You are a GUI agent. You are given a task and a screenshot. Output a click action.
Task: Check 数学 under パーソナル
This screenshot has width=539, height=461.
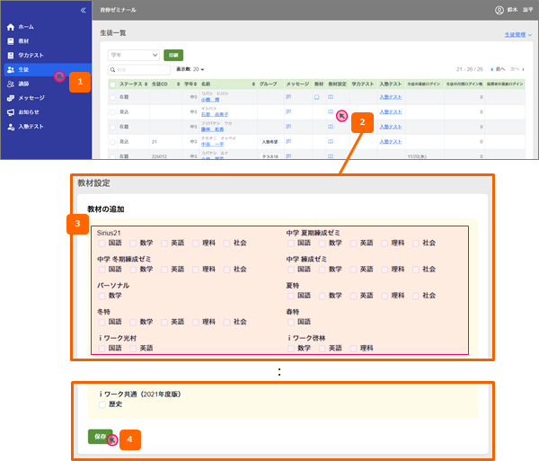click(102, 295)
